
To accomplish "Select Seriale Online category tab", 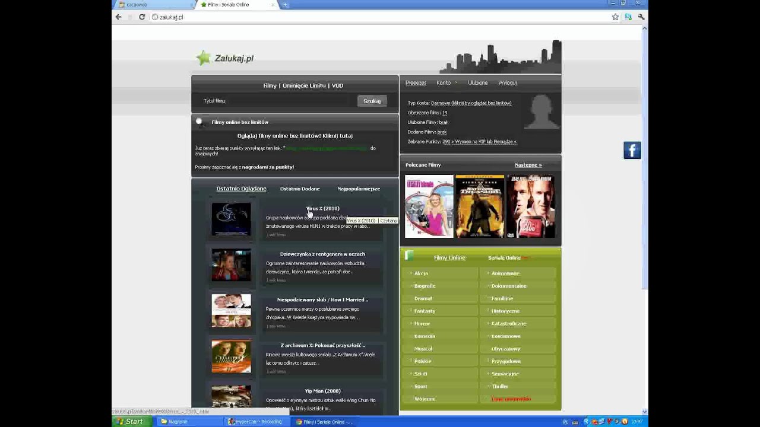I will tap(504, 258).
